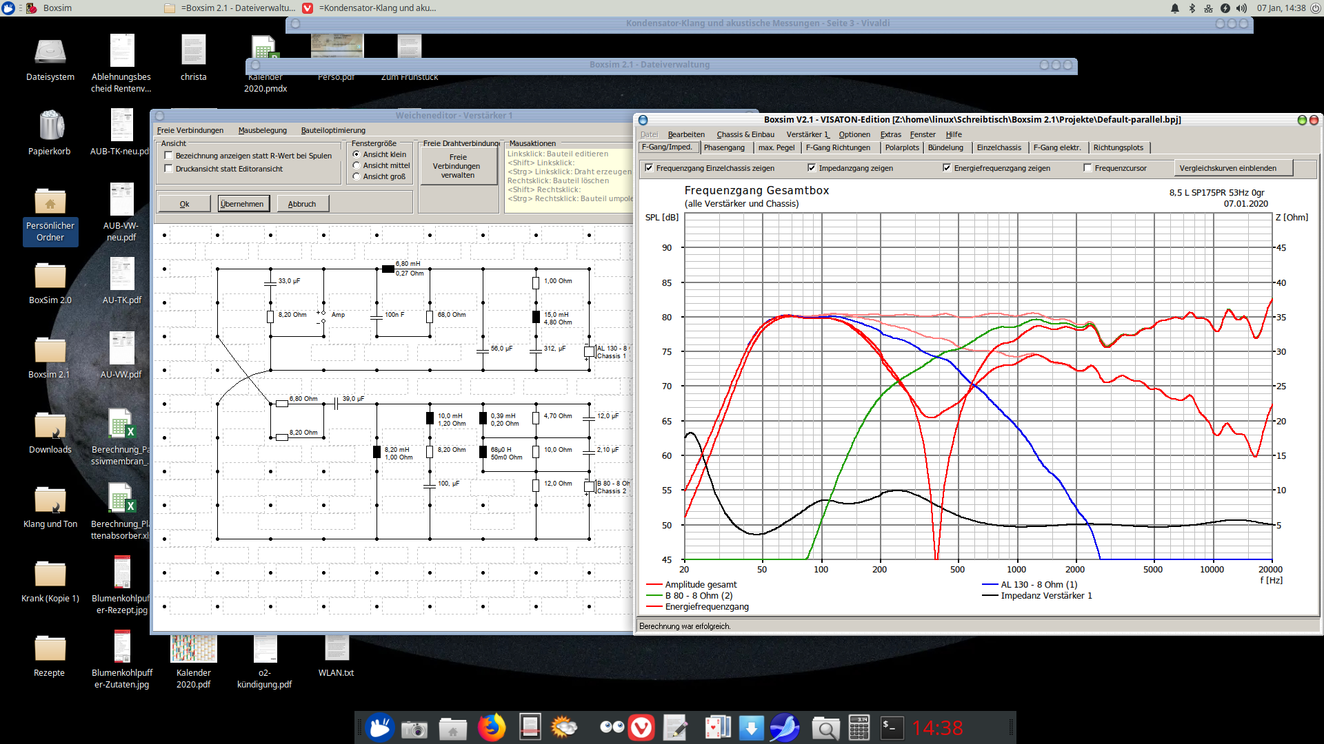Enable Druckansicht statt Editoransicht checkbox
This screenshot has width=1324, height=744.
169,169
